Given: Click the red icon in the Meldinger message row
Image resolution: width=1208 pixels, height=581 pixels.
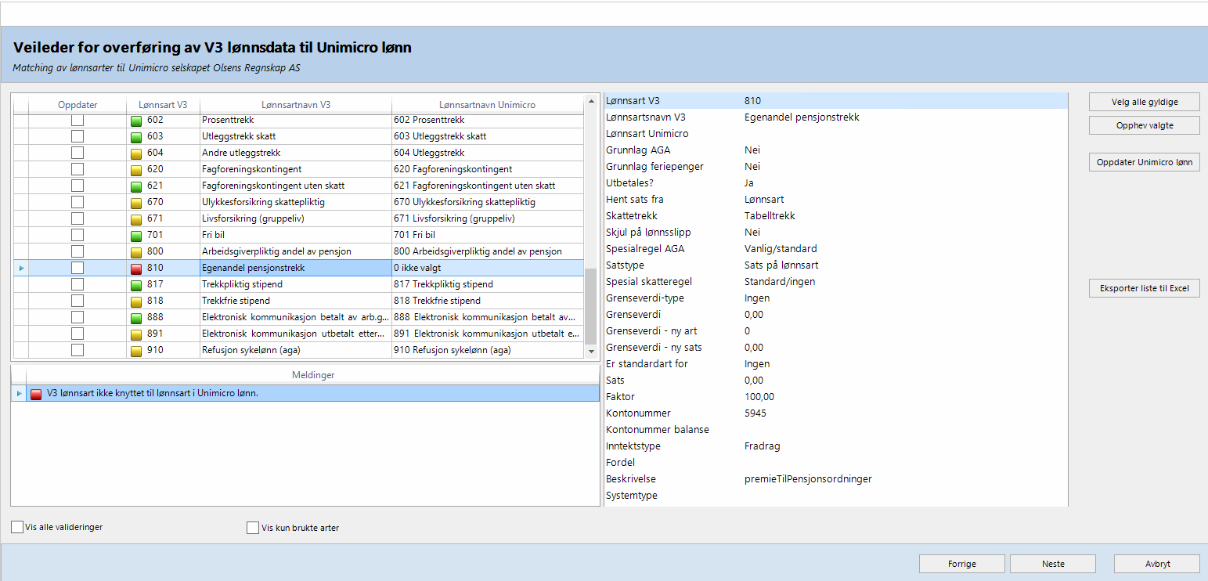Looking at the screenshot, I should [36, 394].
